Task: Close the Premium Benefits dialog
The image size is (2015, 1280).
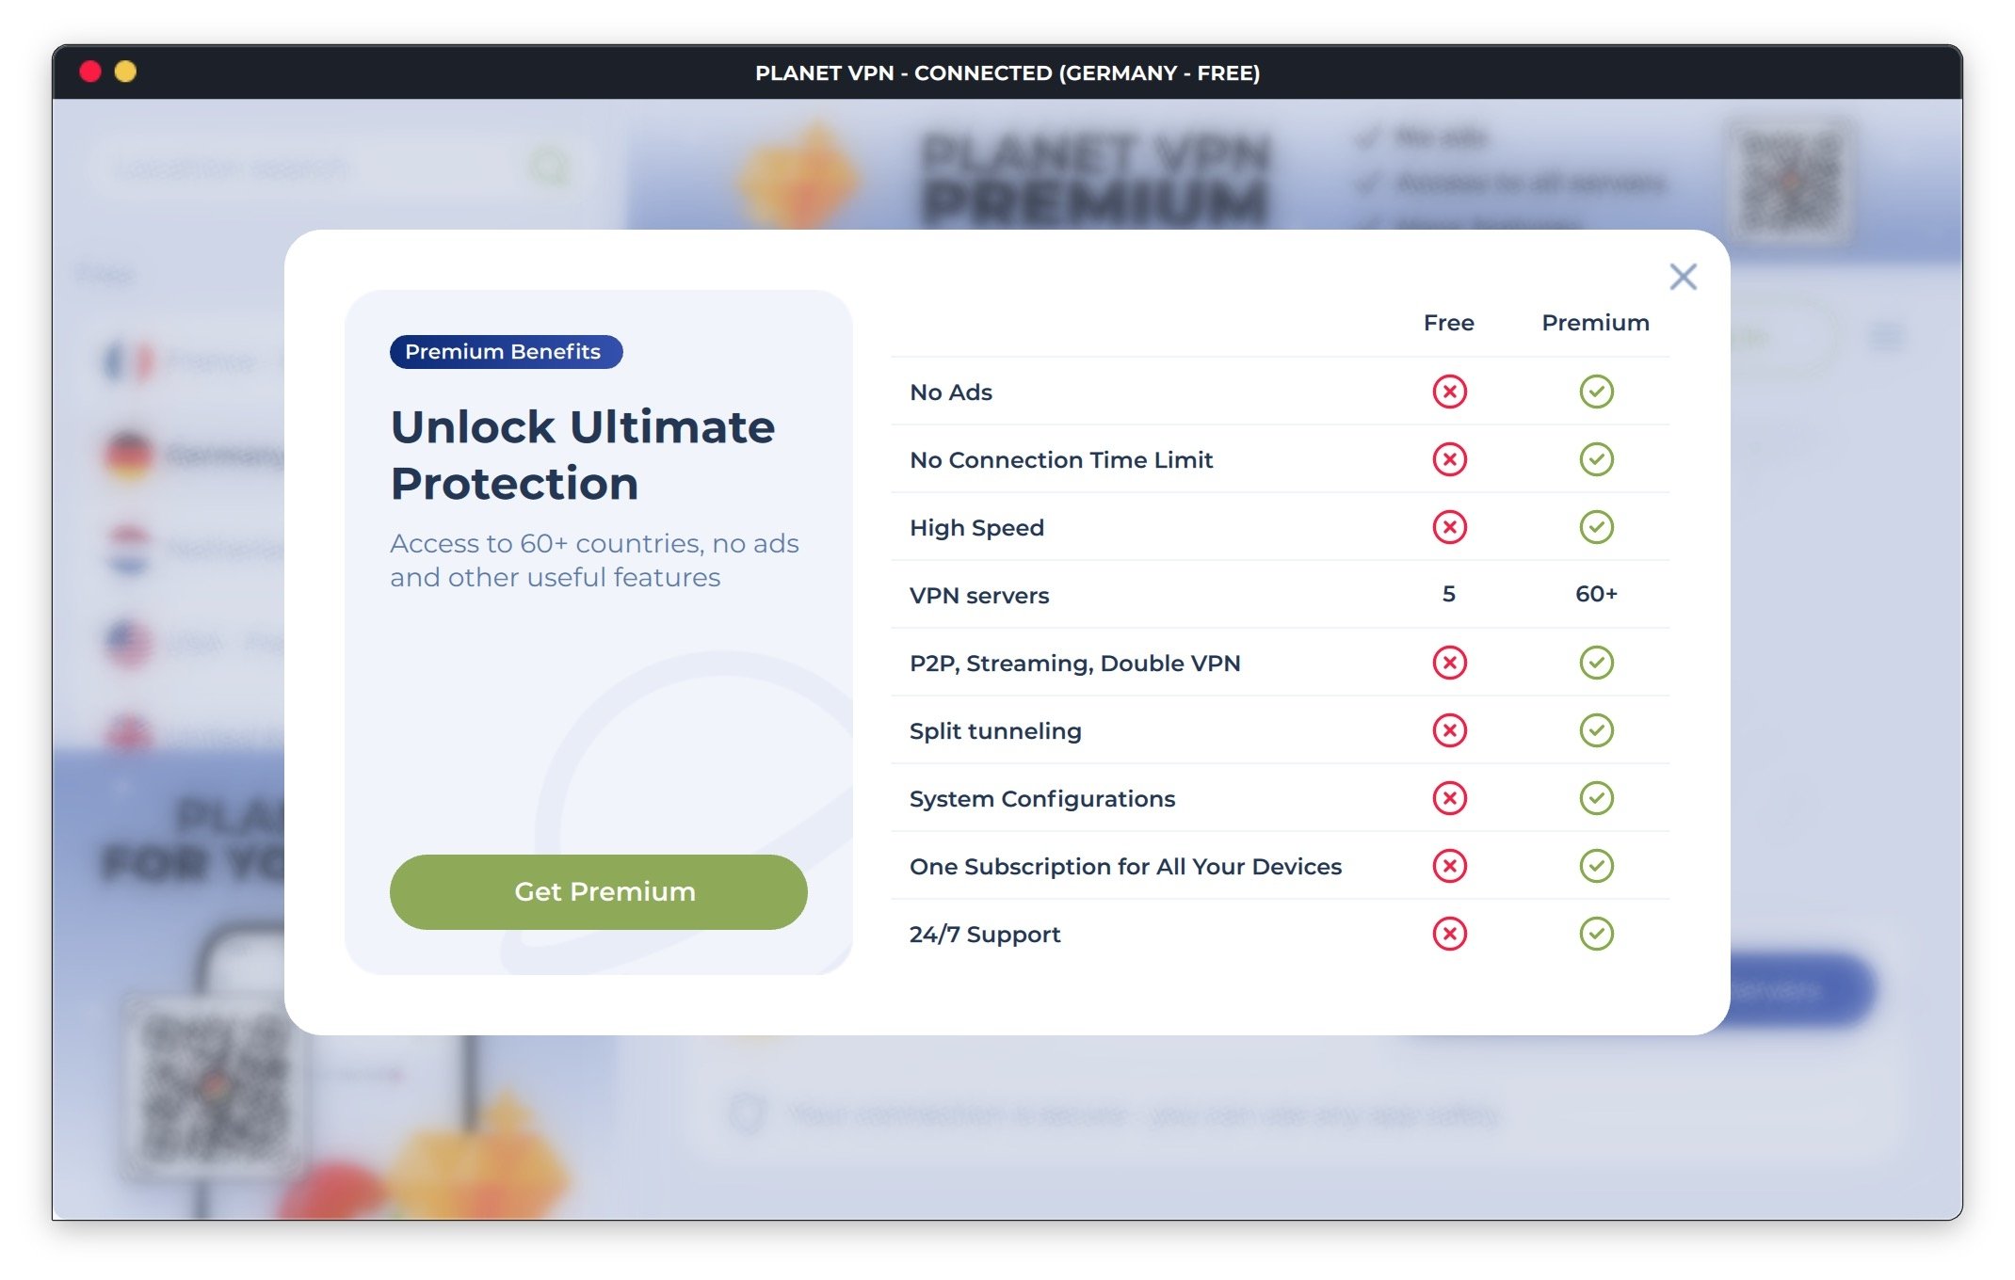Action: tap(1683, 277)
